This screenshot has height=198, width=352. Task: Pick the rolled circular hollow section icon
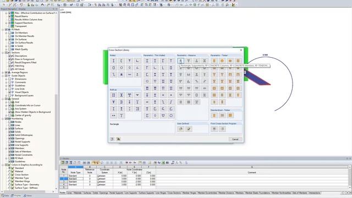click(122, 68)
